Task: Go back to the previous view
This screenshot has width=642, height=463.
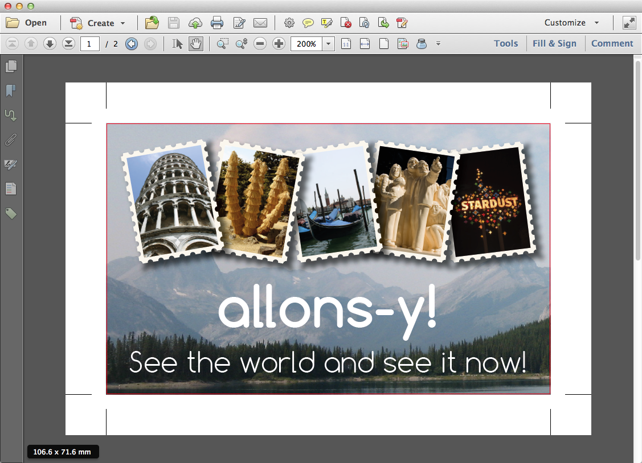Action: (132, 44)
